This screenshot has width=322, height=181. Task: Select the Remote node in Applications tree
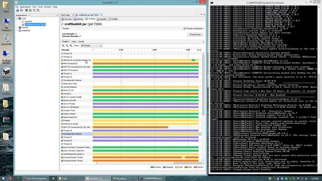[25, 28]
